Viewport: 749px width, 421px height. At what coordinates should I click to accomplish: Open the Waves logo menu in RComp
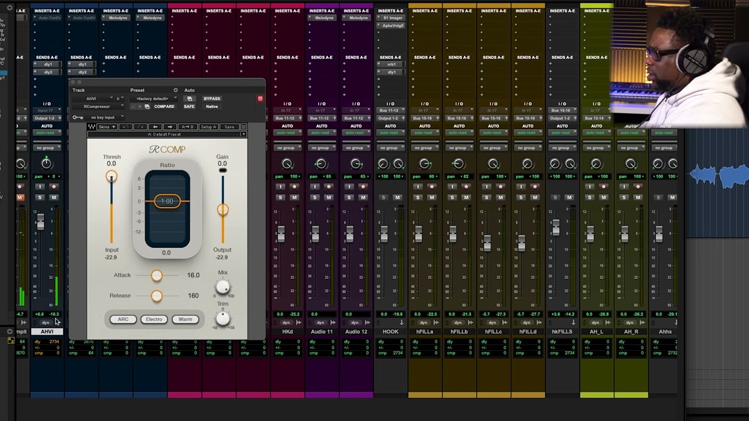92,127
